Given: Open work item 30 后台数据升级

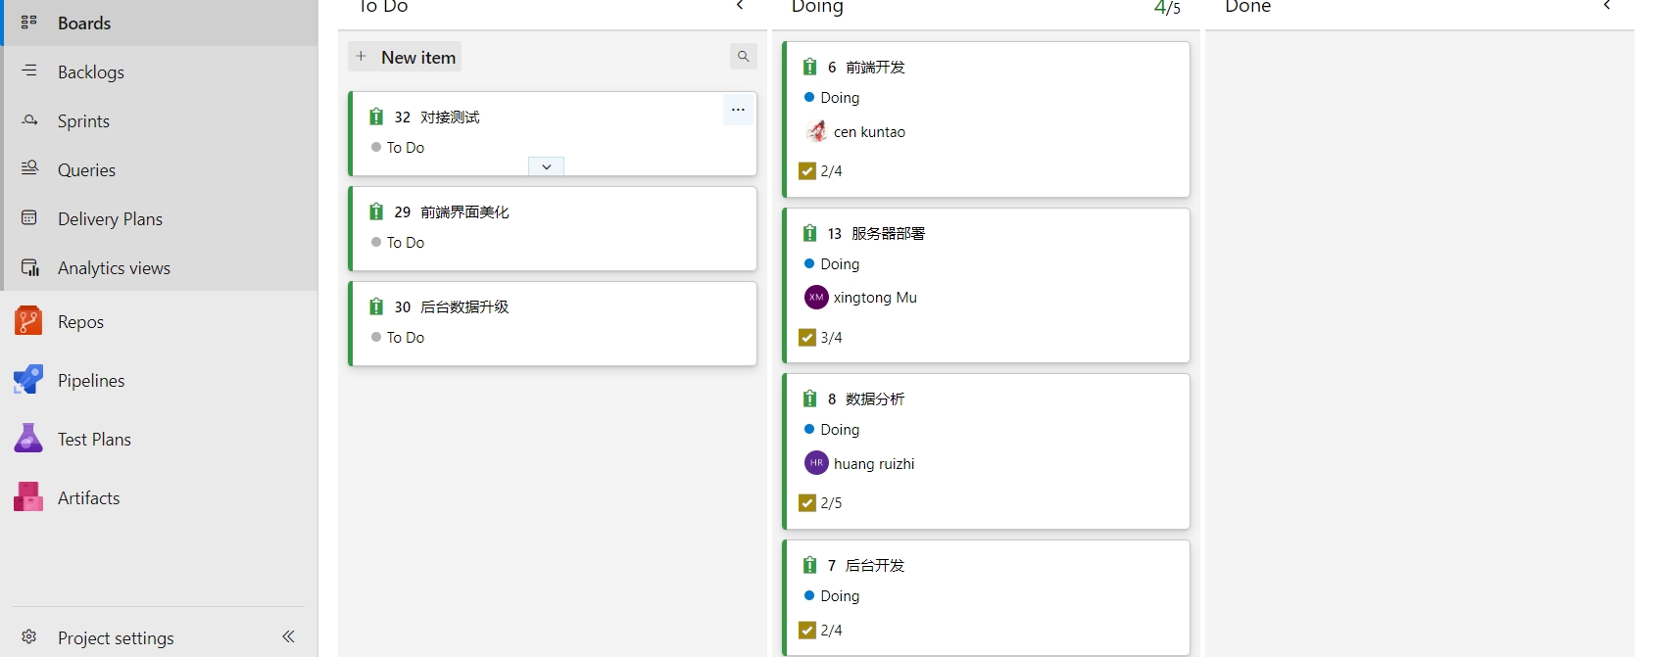Looking at the screenshot, I should (x=464, y=306).
